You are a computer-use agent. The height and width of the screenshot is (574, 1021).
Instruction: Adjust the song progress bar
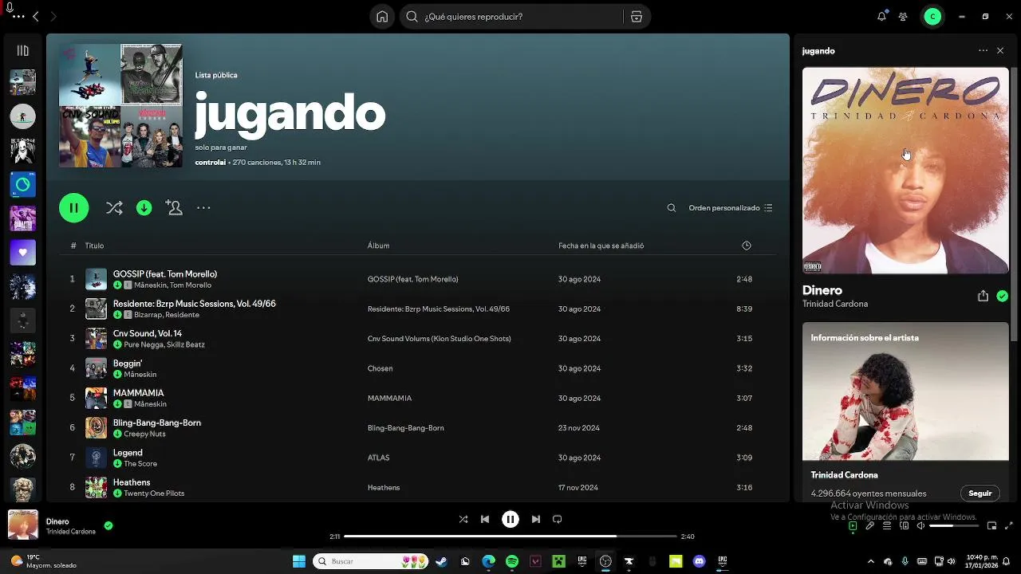click(x=510, y=537)
